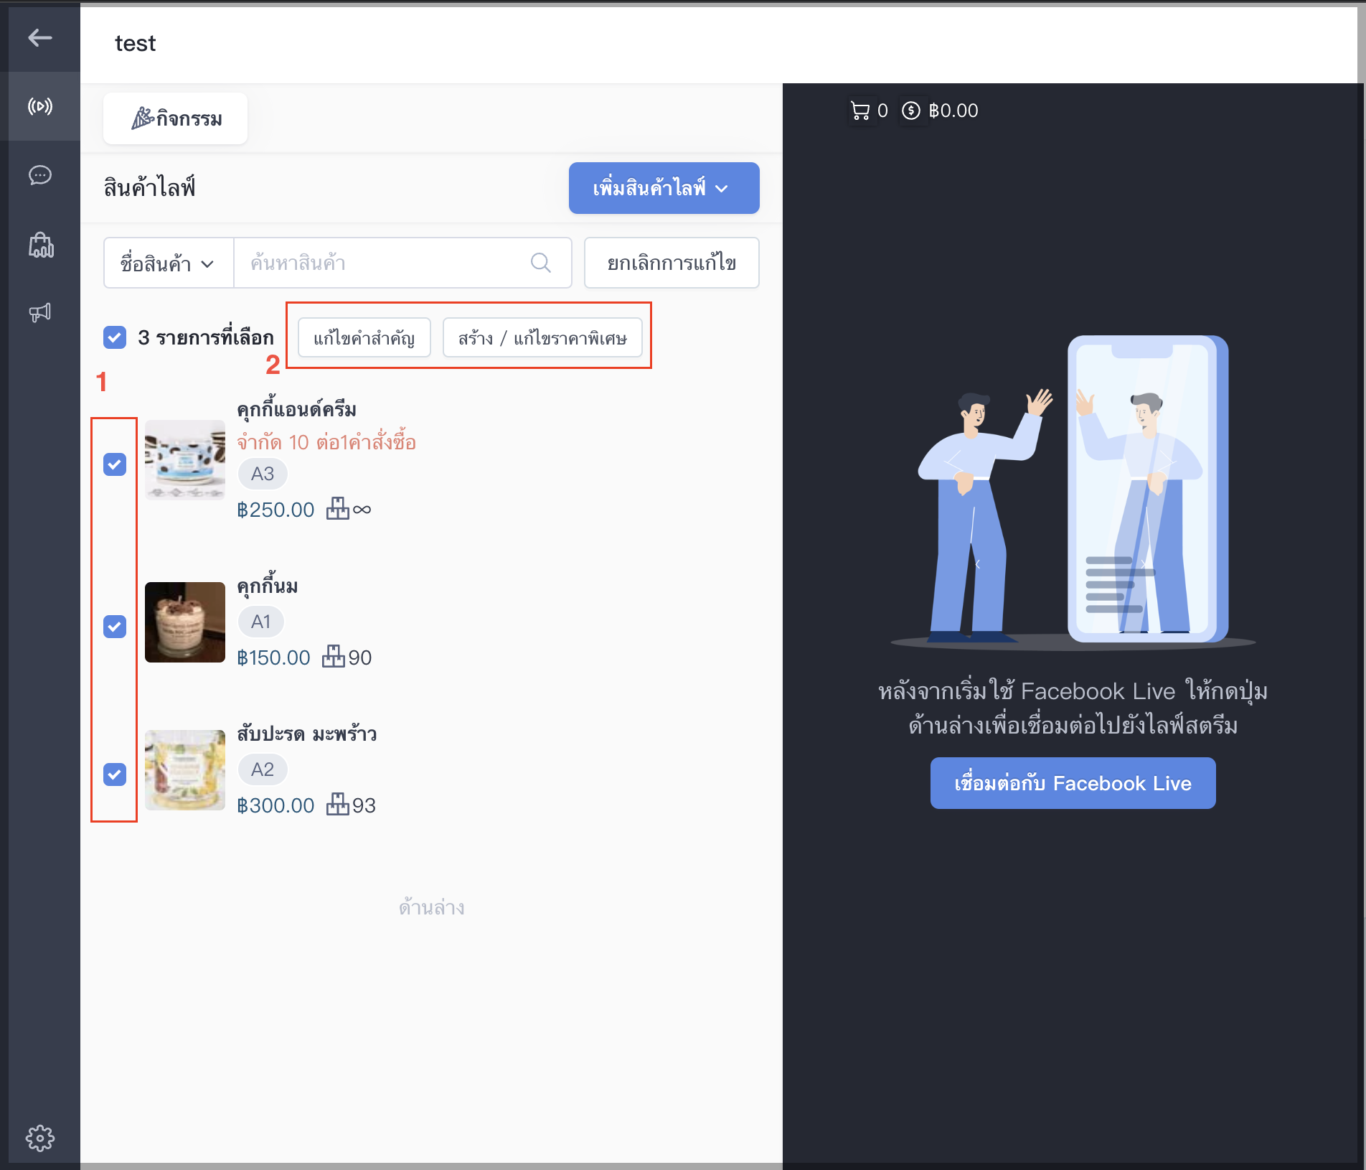Image resolution: width=1366 pixels, height=1170 pixels.
Task: Click the สับปะรด มะพร้าว product name
Action: [307, 734]
